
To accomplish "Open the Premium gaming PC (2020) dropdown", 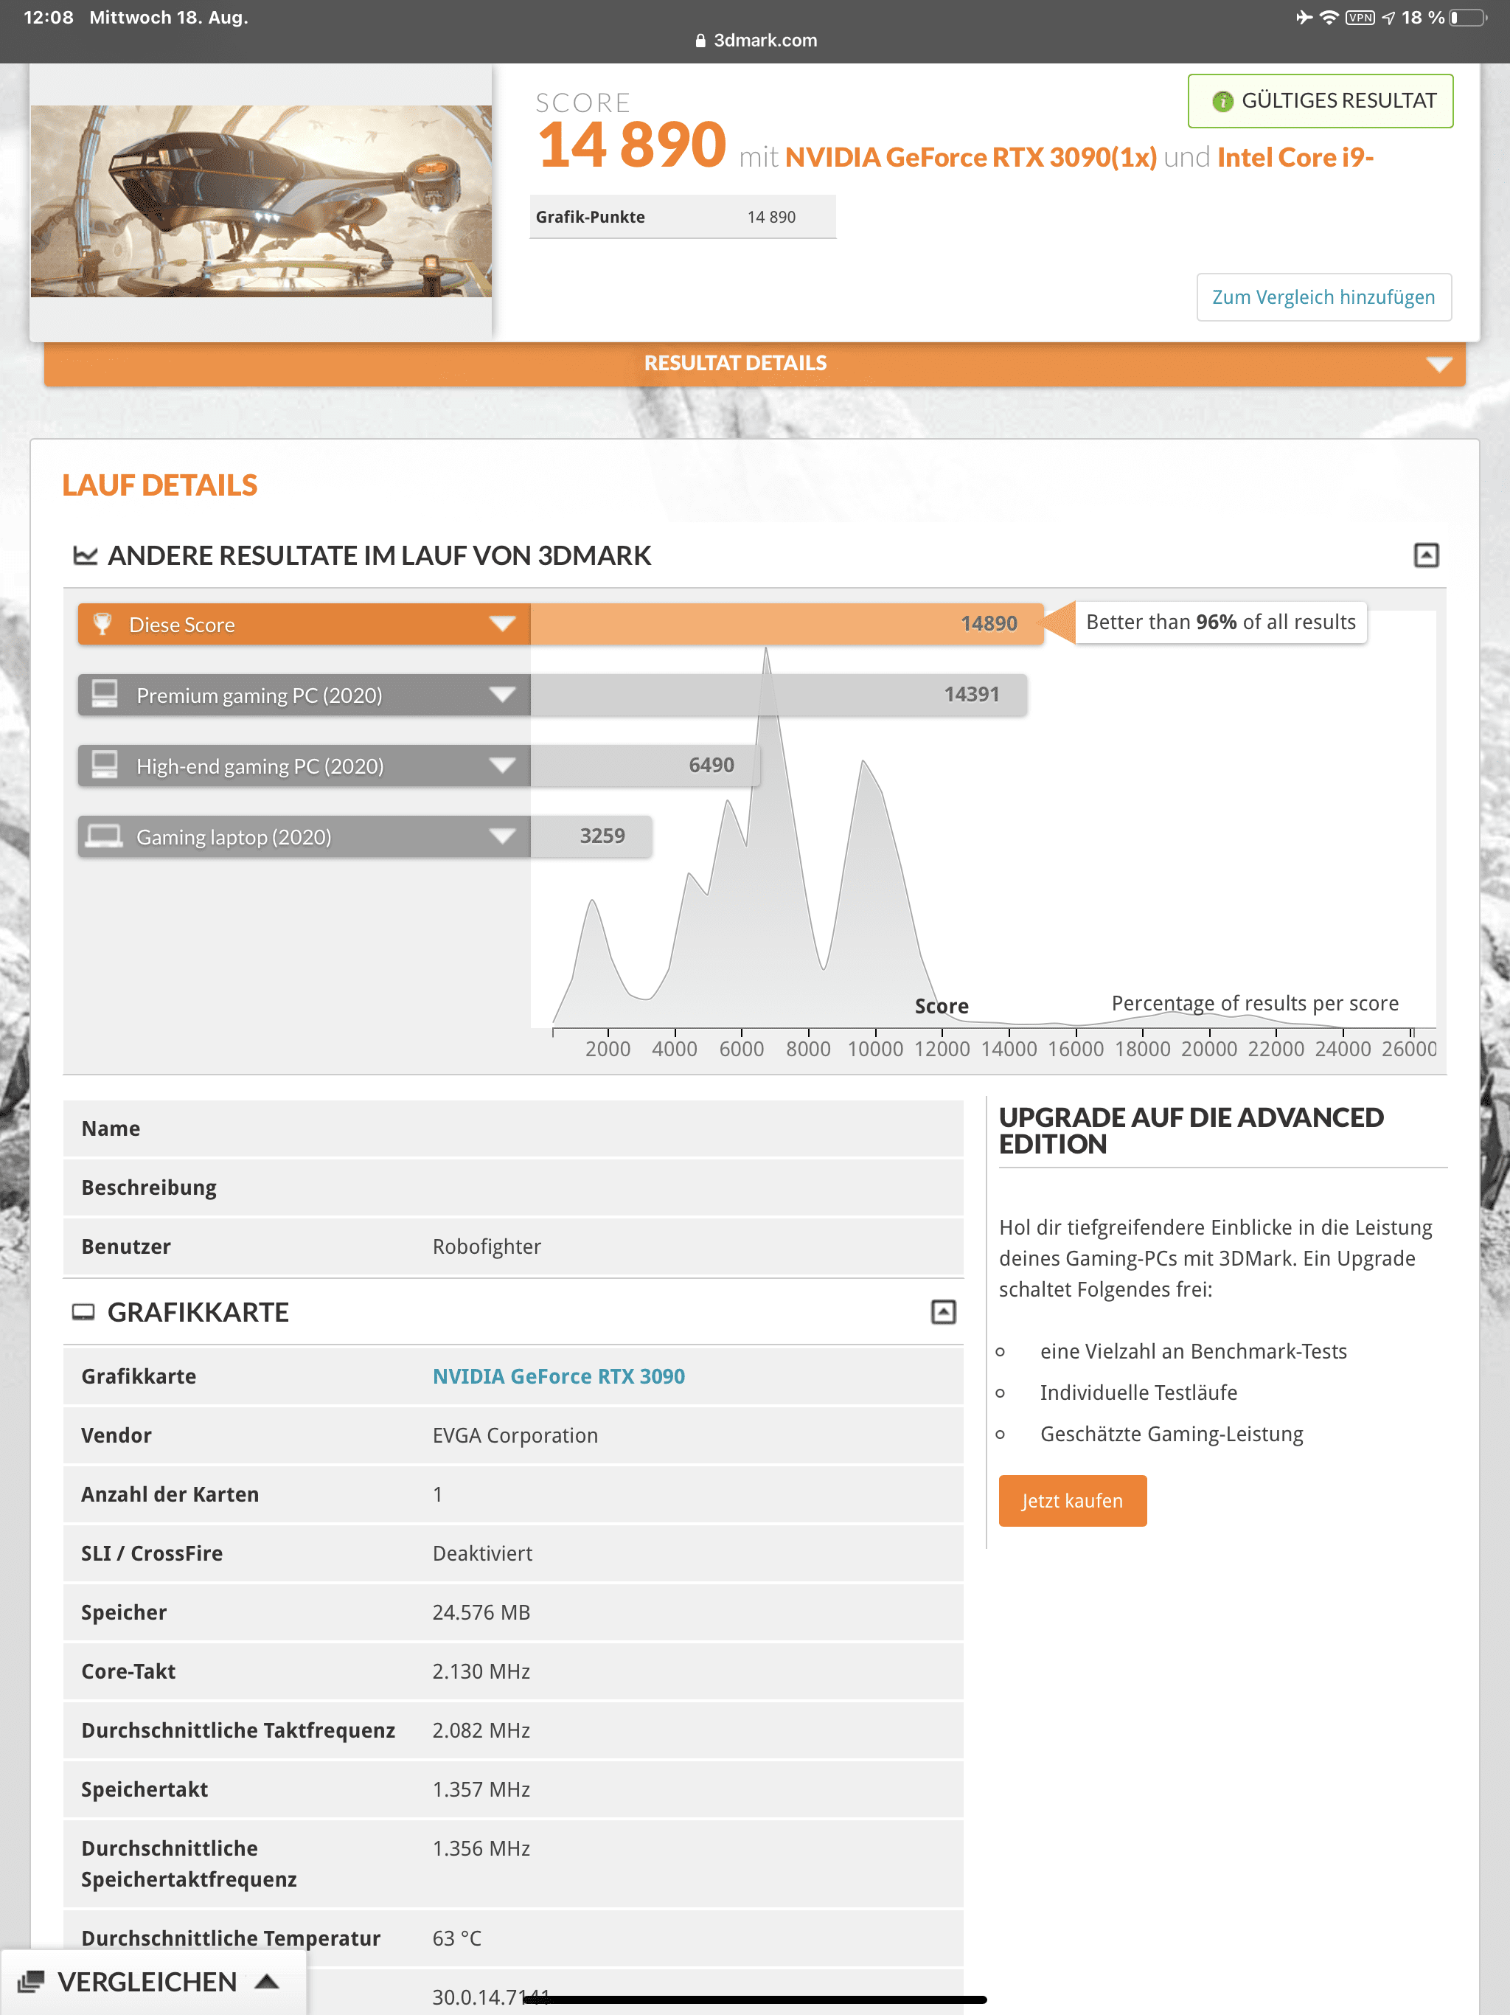I will pos(502,694).
